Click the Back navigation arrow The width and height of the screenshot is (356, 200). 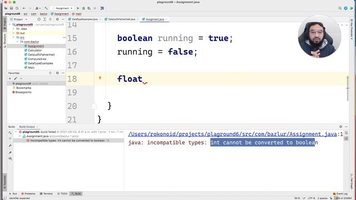[x=24, y=8]
